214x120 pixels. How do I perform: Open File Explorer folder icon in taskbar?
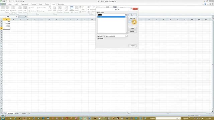coord(10,118)
